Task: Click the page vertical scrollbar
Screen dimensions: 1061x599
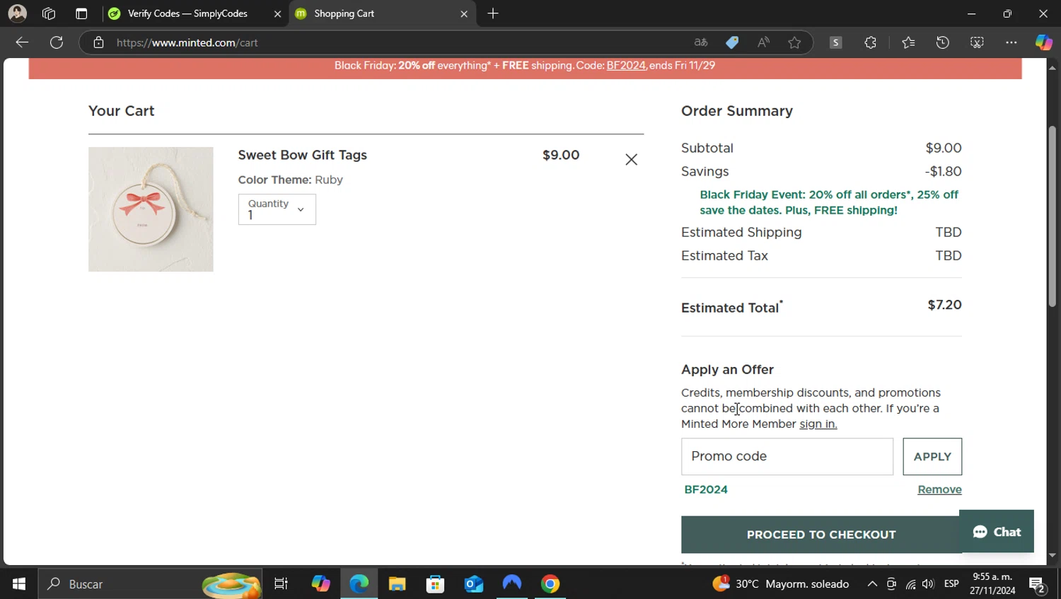Action: (x=1053, y=216)
